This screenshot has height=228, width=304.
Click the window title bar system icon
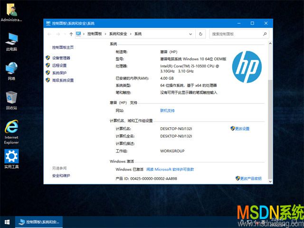pyautogui.click(x=48, y=23)
